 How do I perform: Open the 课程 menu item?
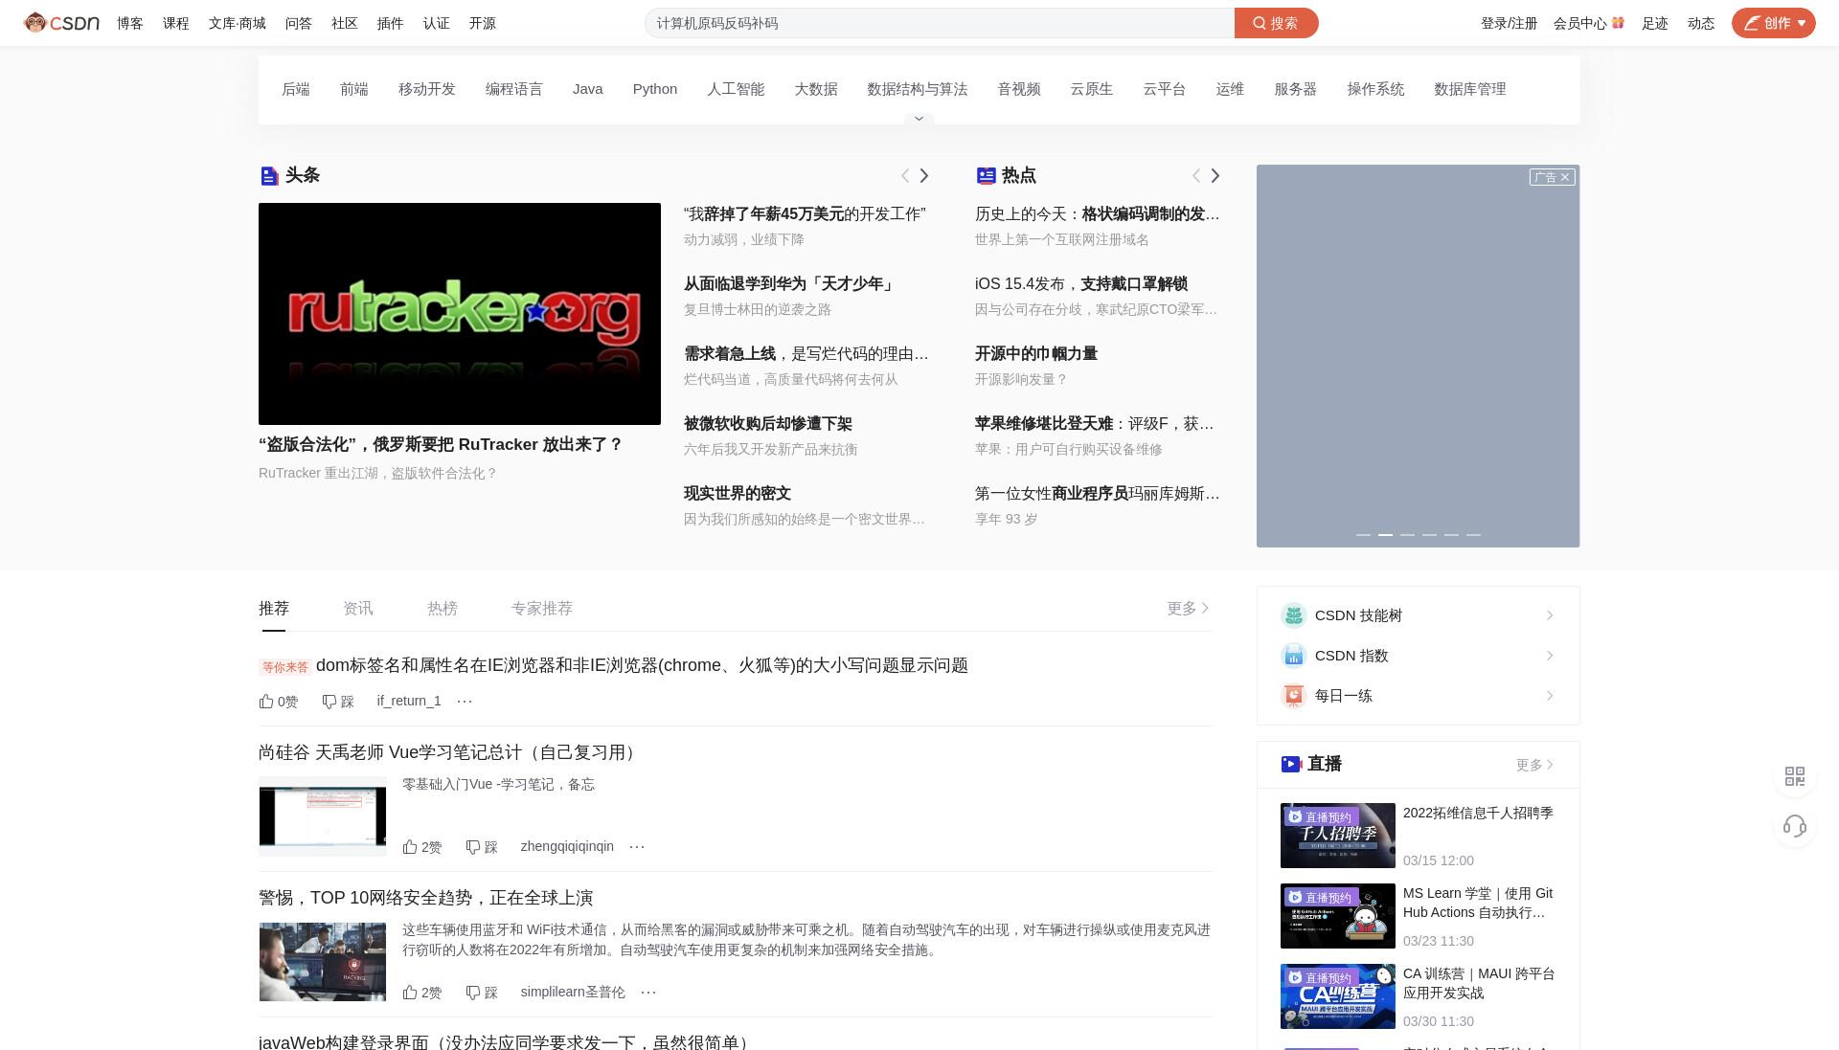click(x=176, y=23)
